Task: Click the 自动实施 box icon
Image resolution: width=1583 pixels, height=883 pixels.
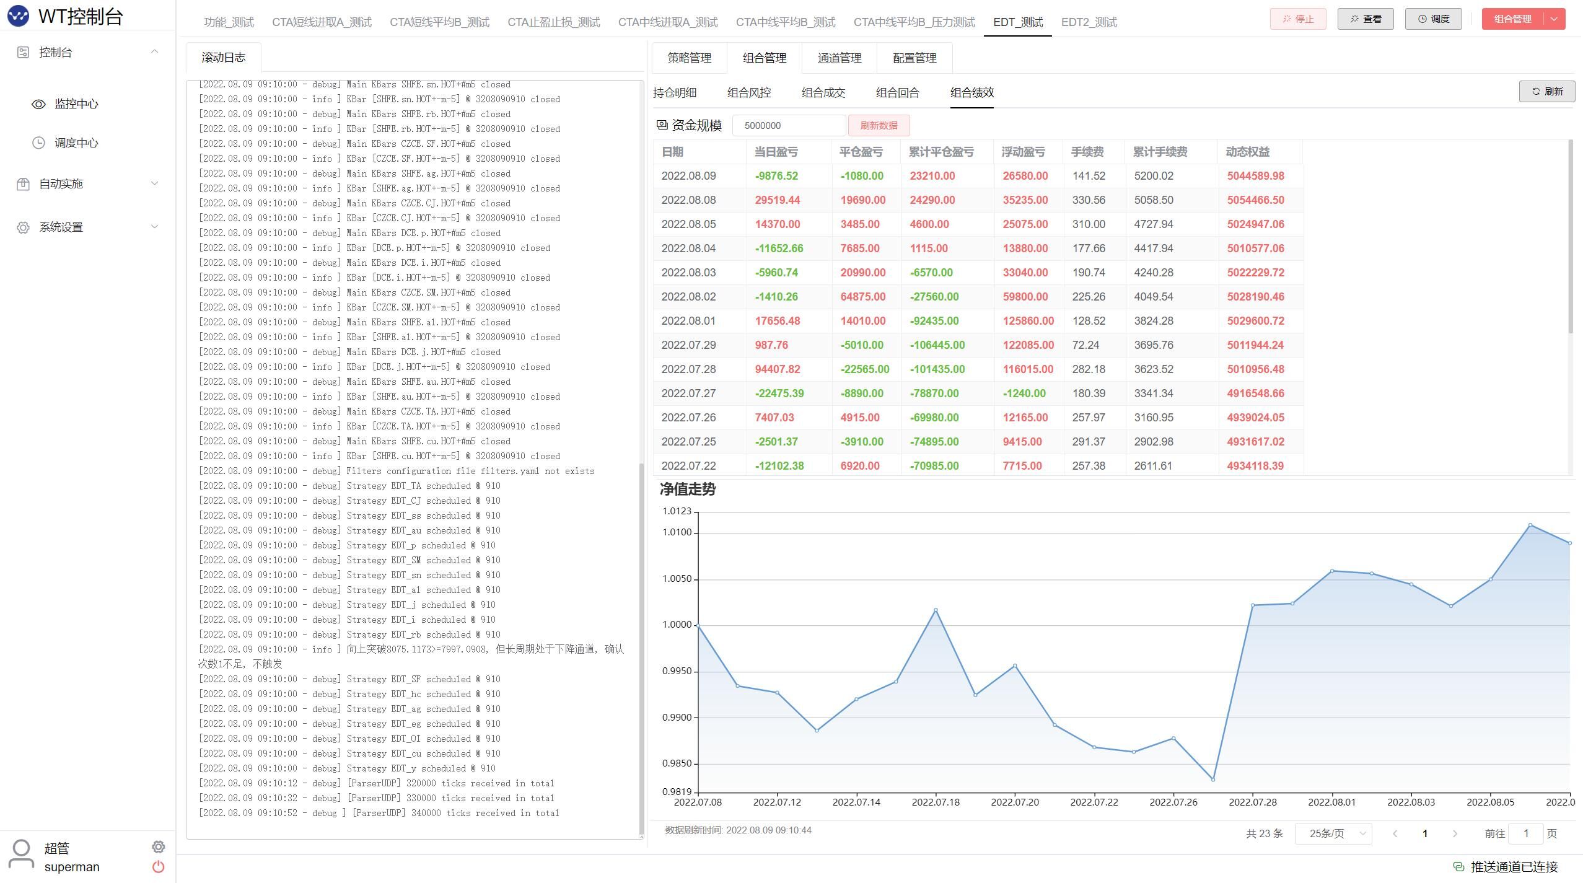Action: pos(23,183)
